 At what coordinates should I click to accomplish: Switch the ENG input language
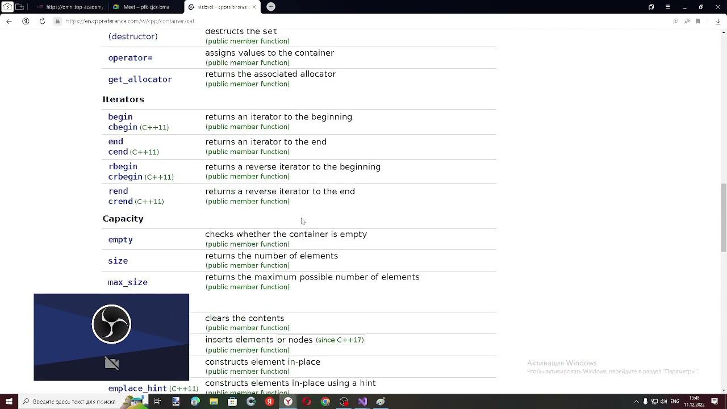675,402
